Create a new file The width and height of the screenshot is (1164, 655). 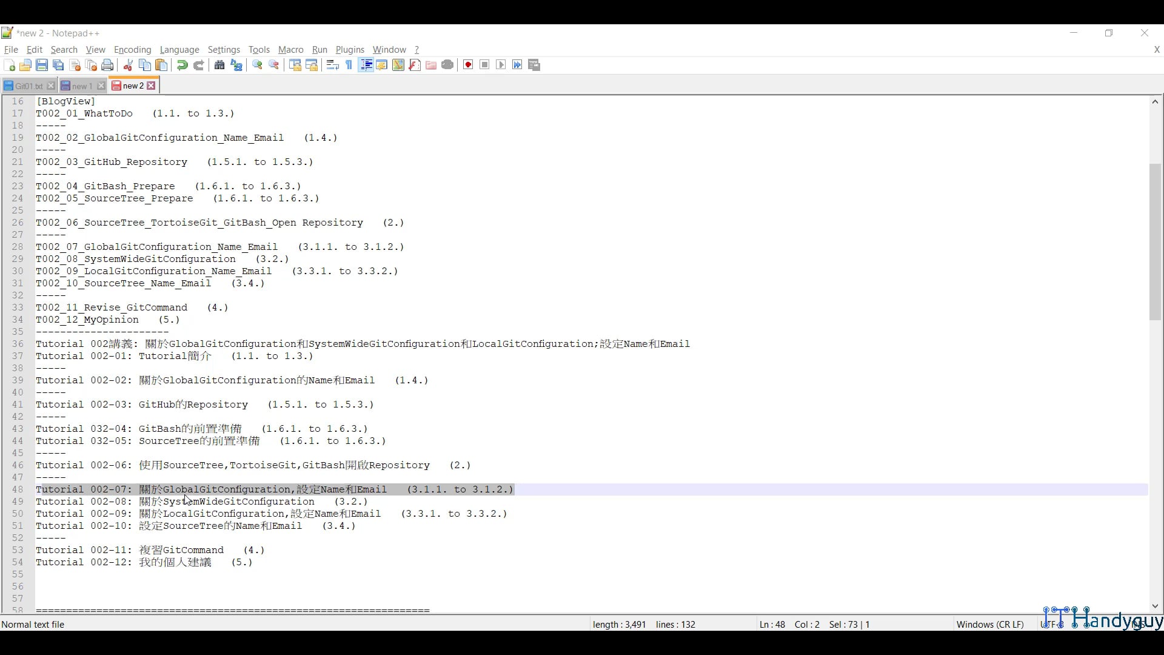(10, 65)
